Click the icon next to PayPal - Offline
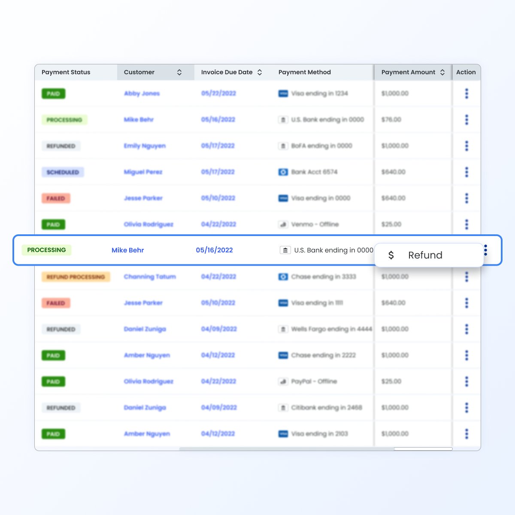This screenshot has width=515, height=515. click(283, 382)
